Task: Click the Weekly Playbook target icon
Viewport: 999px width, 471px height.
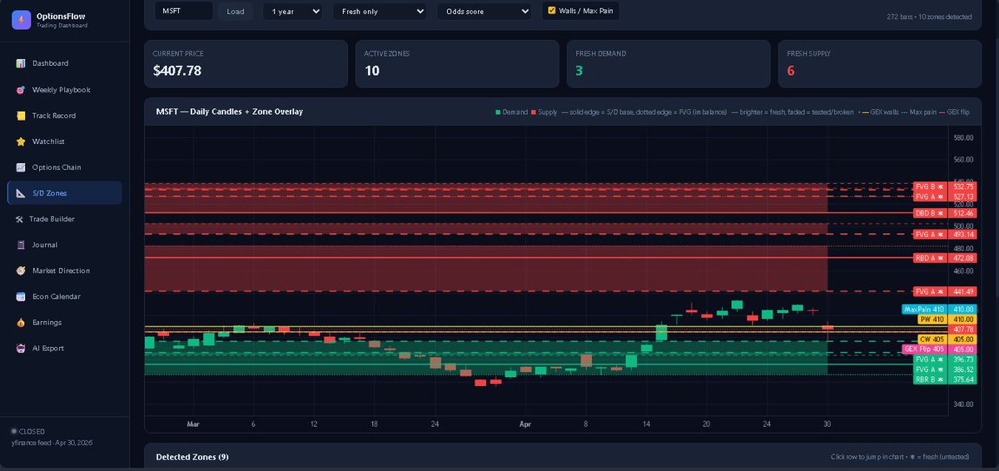Action: (20, 90)
